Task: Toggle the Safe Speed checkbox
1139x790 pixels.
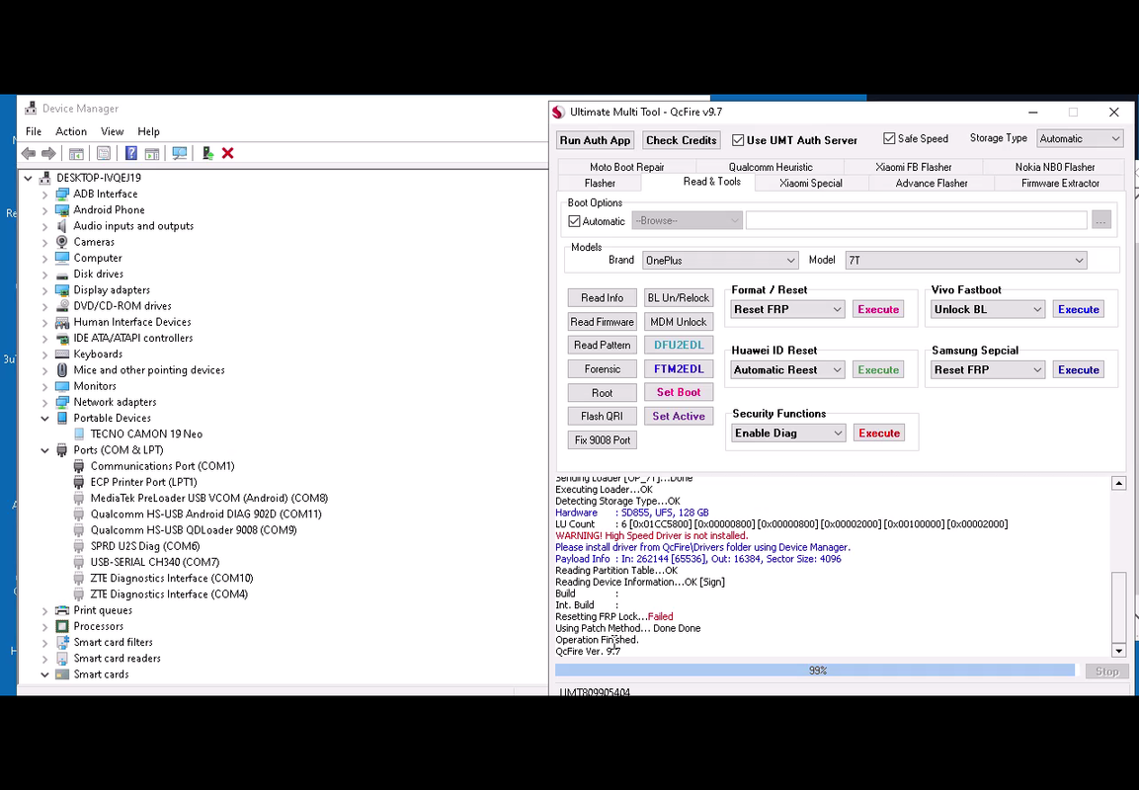Action: point(889,138)
